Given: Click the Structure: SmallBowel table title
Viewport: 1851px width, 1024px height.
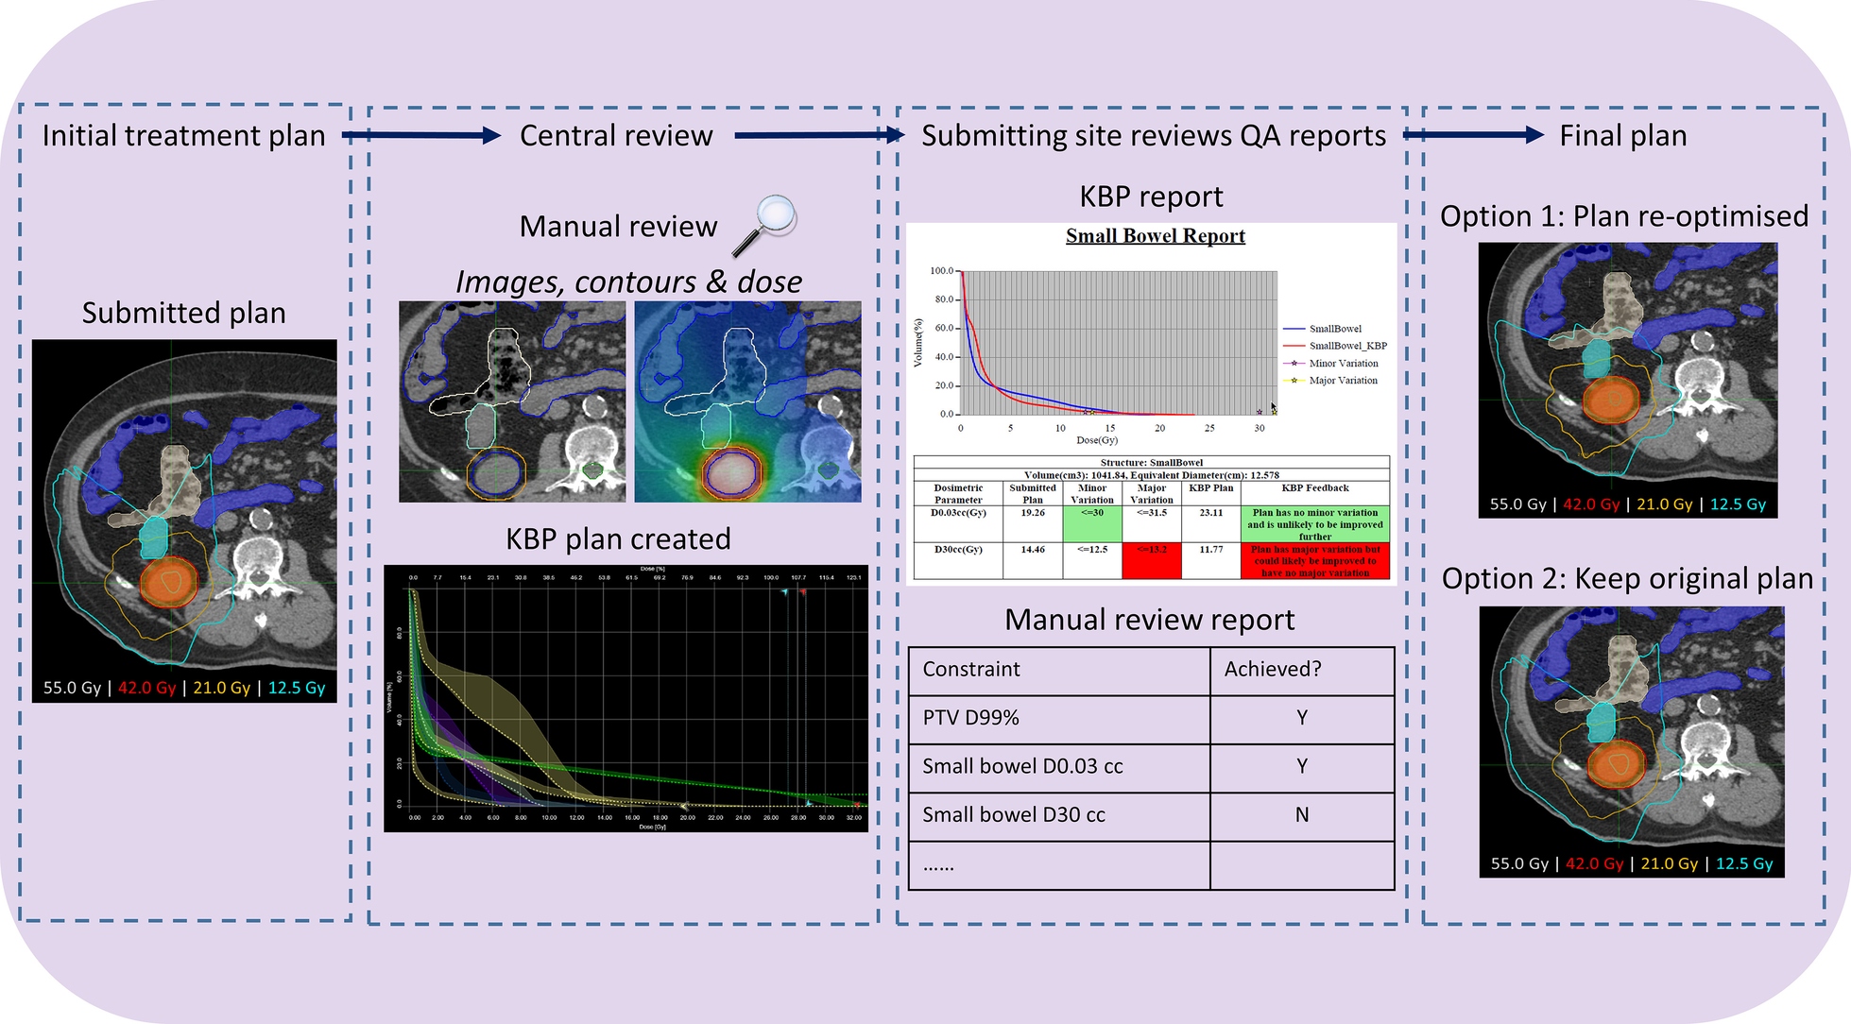Looking at the screenshot, I should (1152, 463).
